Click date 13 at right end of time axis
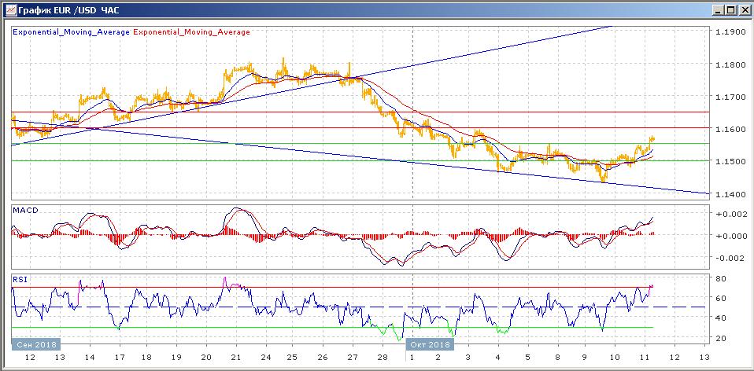754x371 pixels. coord(703,358)
